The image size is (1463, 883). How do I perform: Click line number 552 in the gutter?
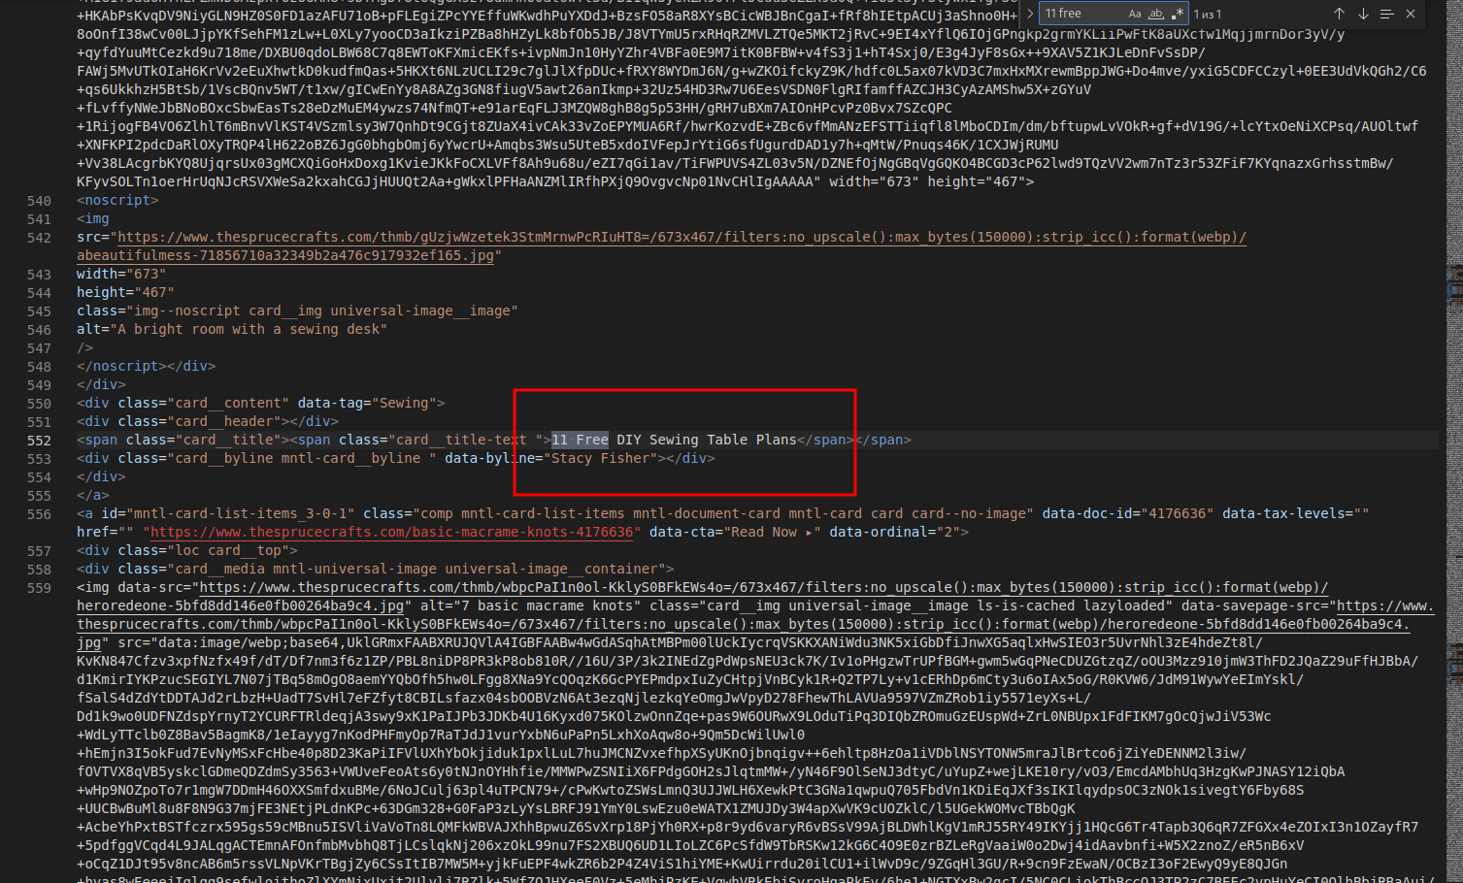(x=39, y=440)
